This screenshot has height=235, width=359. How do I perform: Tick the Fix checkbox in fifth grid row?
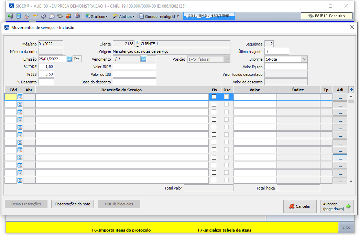(214, 127)
